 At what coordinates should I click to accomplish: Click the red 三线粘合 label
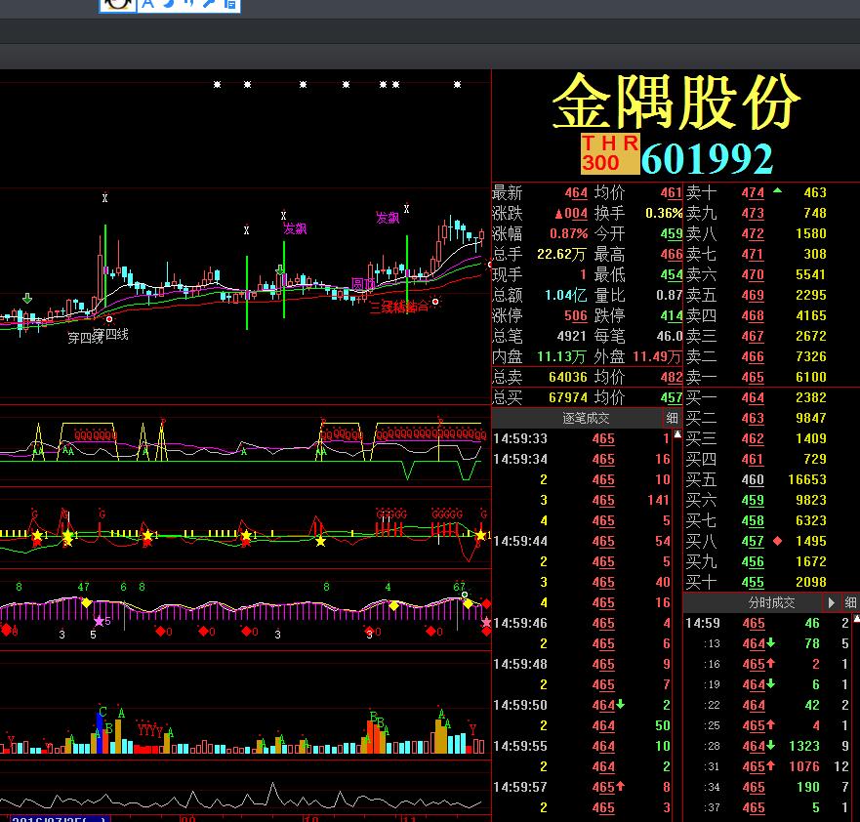(398, 307)
